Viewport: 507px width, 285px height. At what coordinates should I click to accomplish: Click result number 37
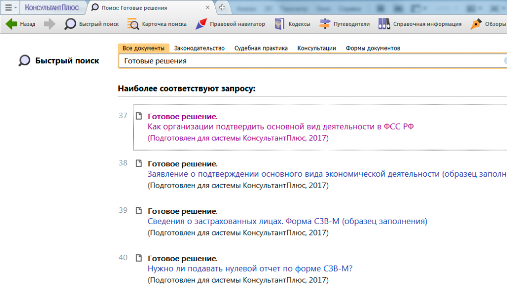click(123, 116)
